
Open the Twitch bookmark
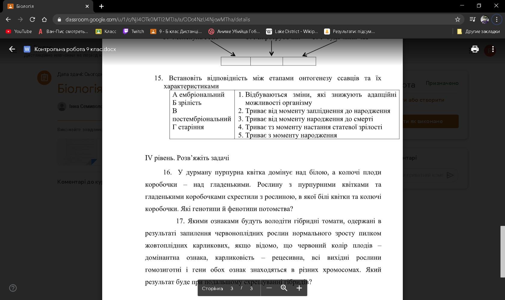pyautogui.click(x=133, y=31)
